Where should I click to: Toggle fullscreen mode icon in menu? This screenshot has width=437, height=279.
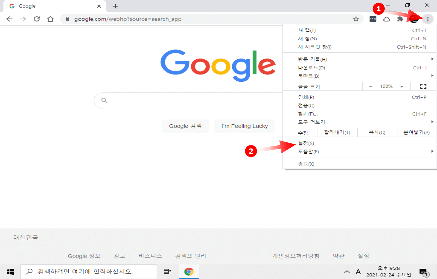coord(423,87)
